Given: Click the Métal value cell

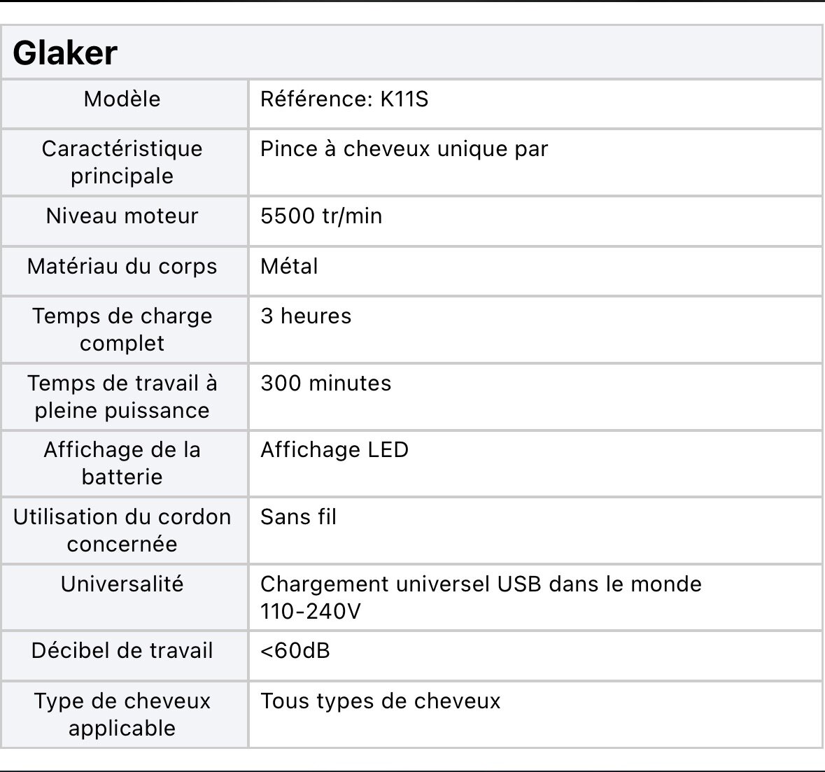Looking at the screenshot, I should 289,267.
